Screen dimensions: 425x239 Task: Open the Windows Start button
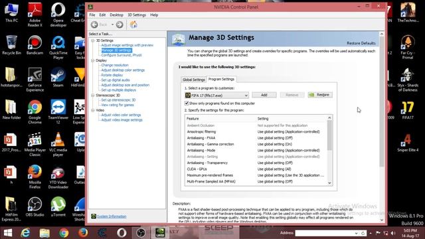coord(8,233)
